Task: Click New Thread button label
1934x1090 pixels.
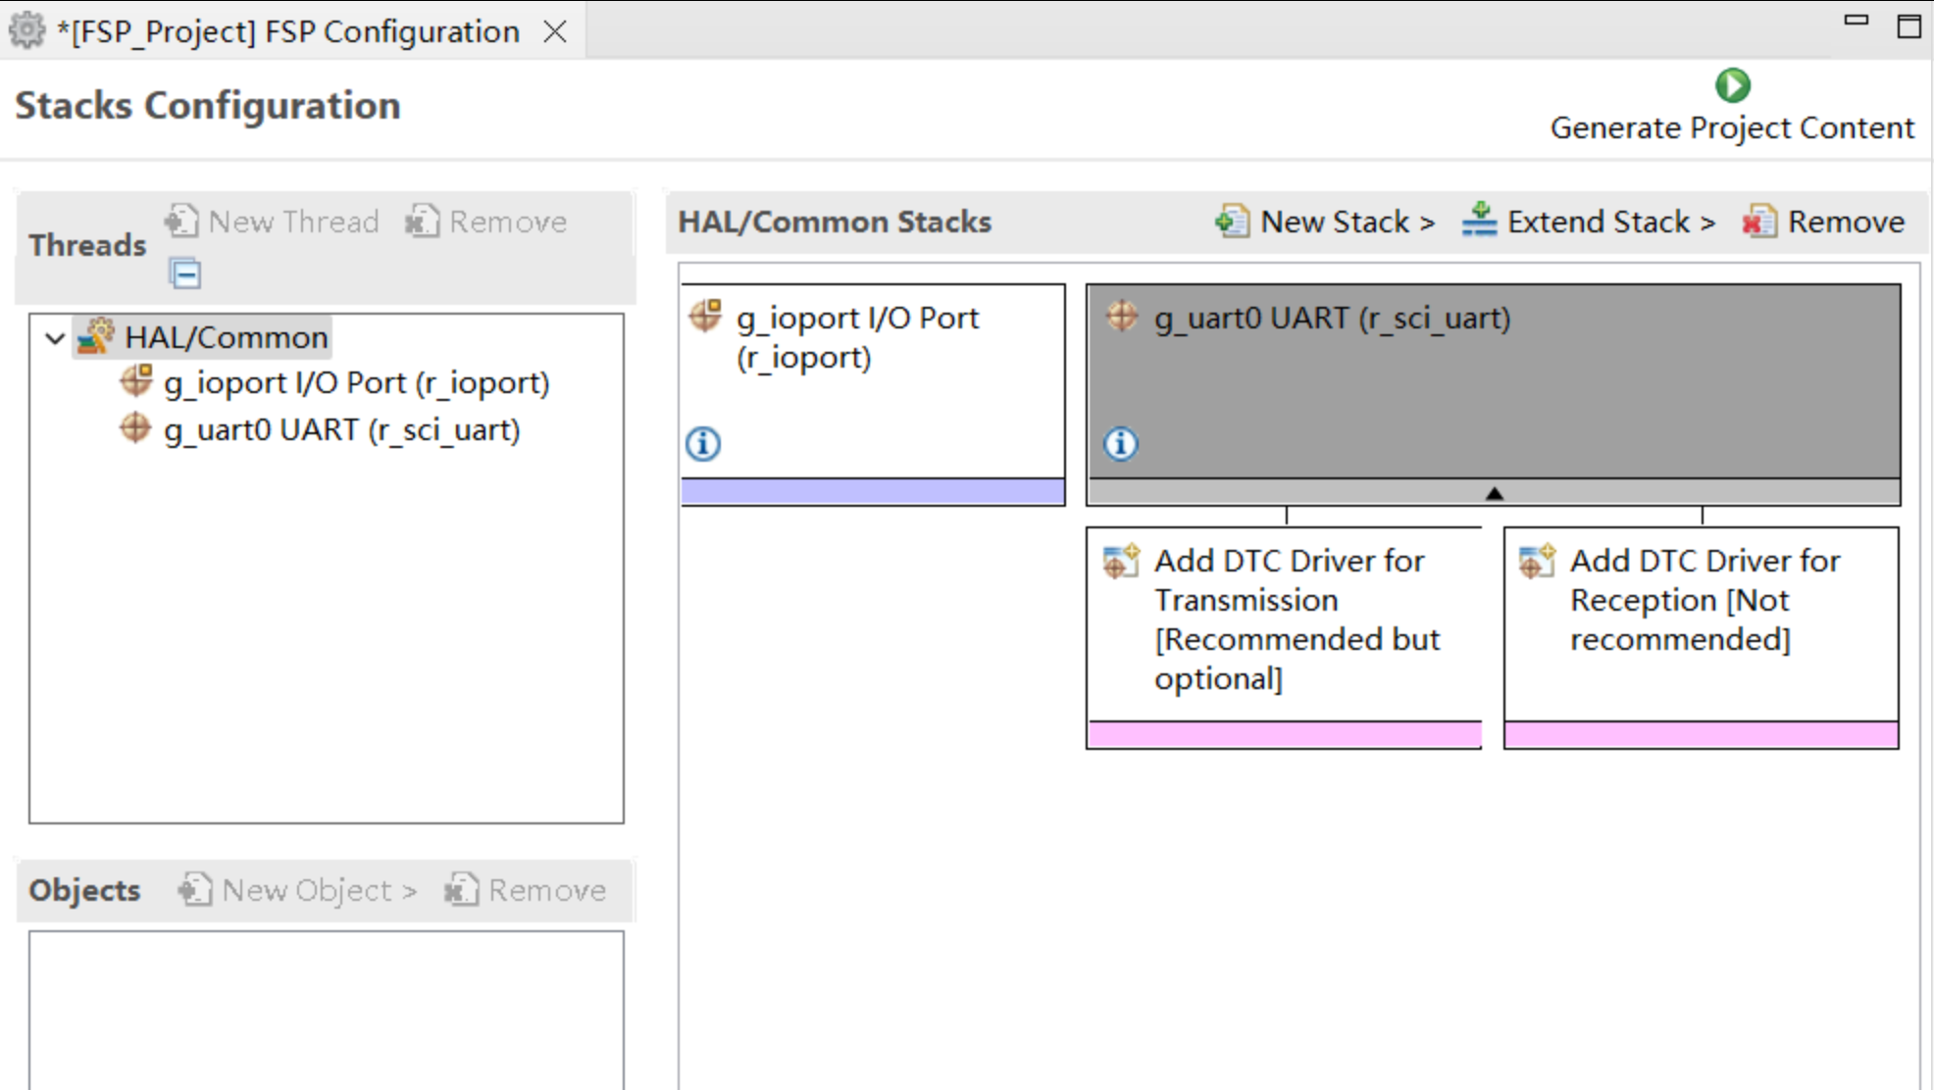Action: pyautogui.click(x=293, y=223)
